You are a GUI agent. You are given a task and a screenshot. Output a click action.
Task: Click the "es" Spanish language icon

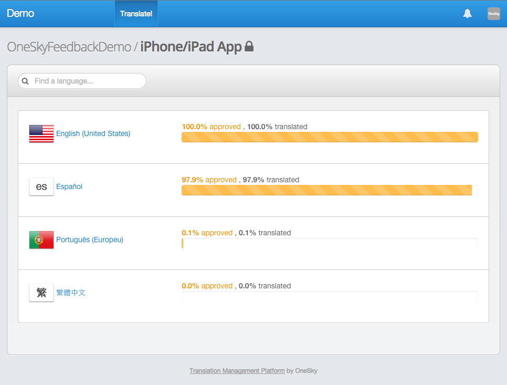coord(41,186)
